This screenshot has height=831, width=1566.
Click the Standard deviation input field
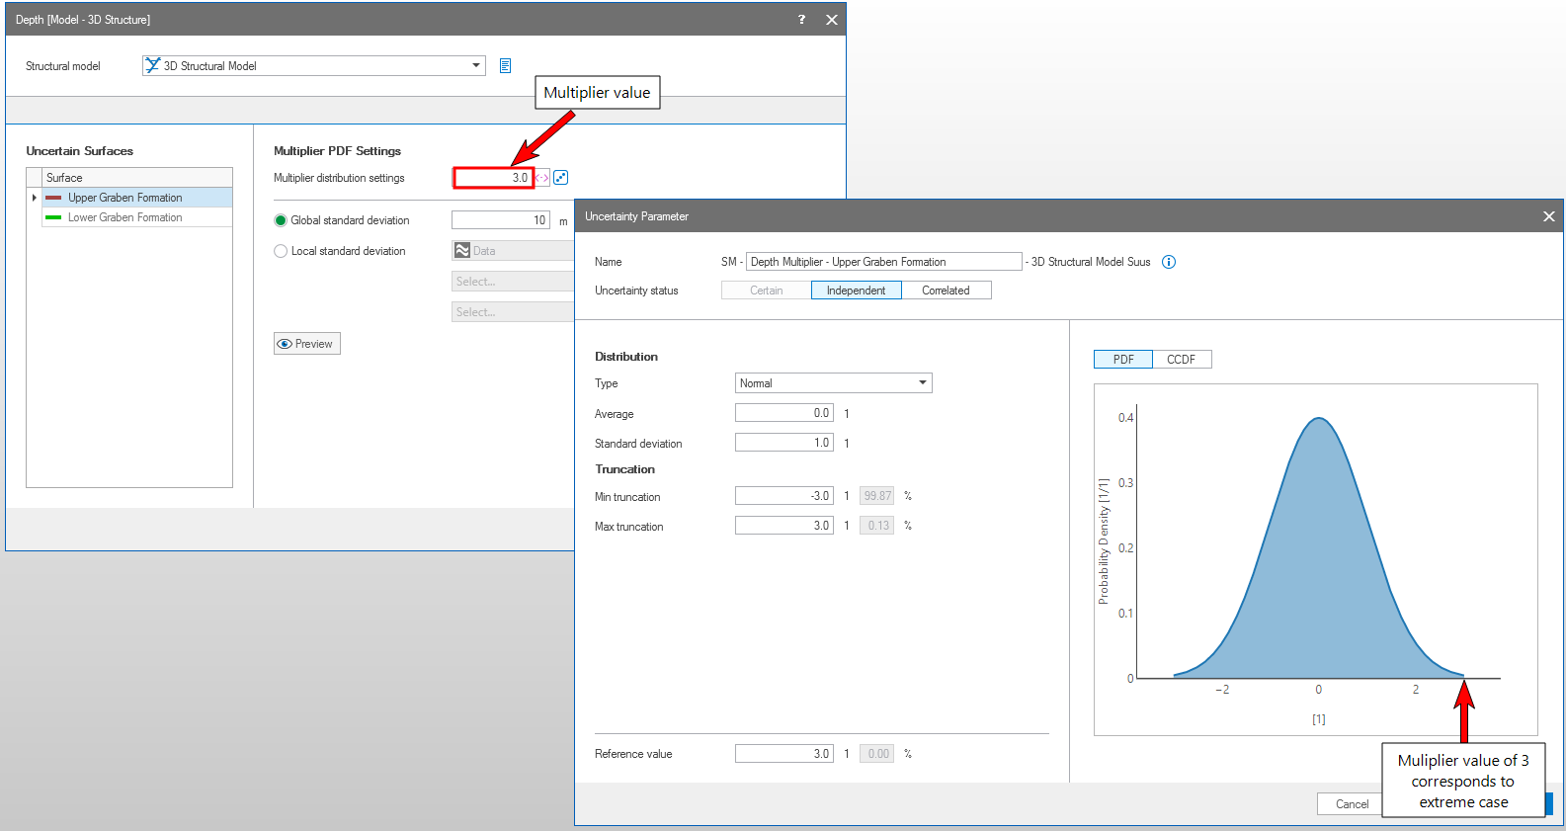tap(783, 443)
